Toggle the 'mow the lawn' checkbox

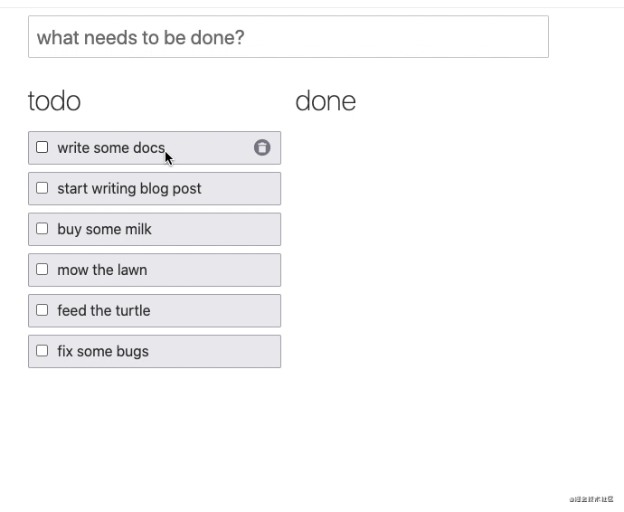click(x=42, y=269)
